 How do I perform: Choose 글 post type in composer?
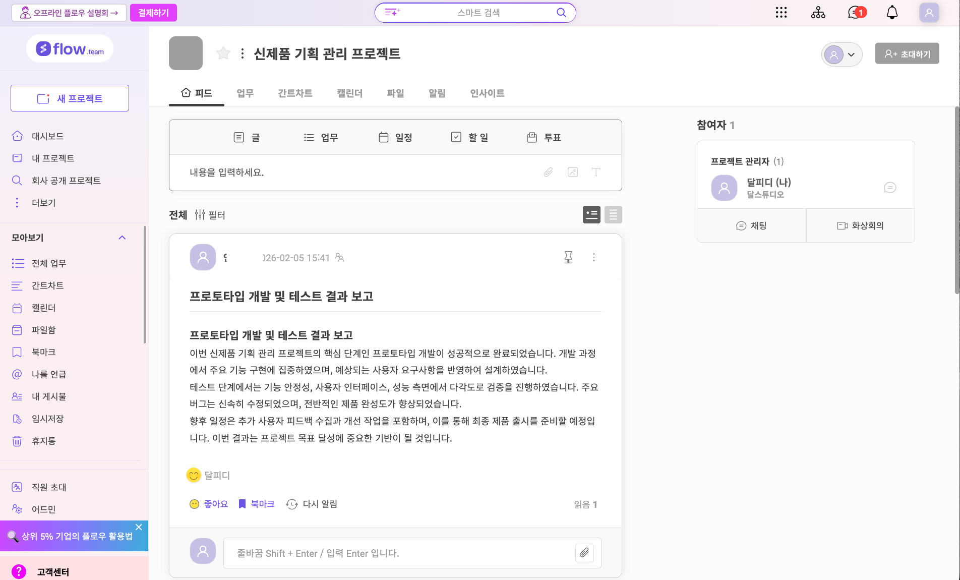[247, 137]
